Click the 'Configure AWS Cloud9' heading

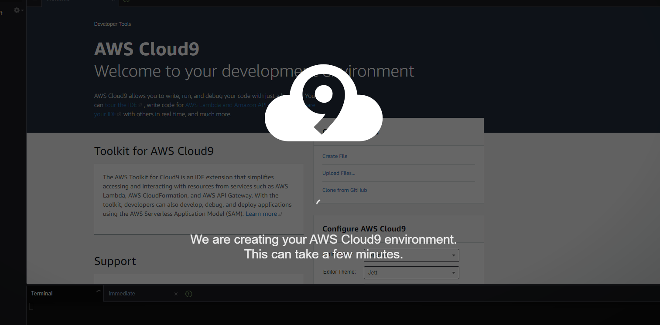(364, 229)
